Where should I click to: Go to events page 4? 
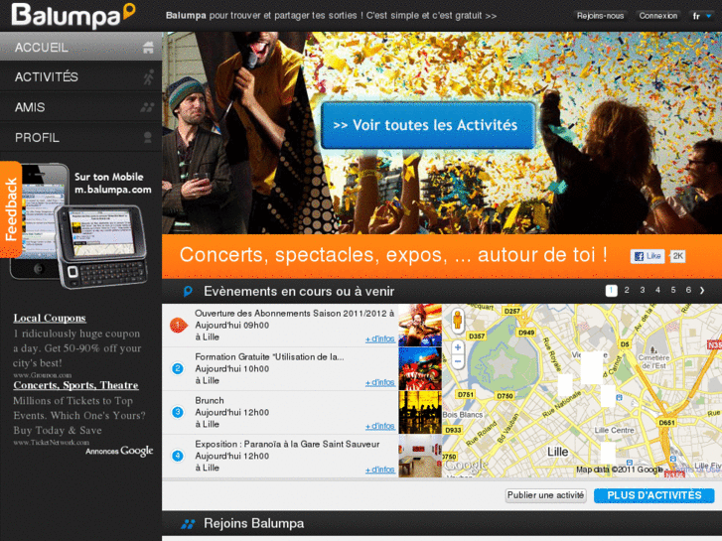657,290
